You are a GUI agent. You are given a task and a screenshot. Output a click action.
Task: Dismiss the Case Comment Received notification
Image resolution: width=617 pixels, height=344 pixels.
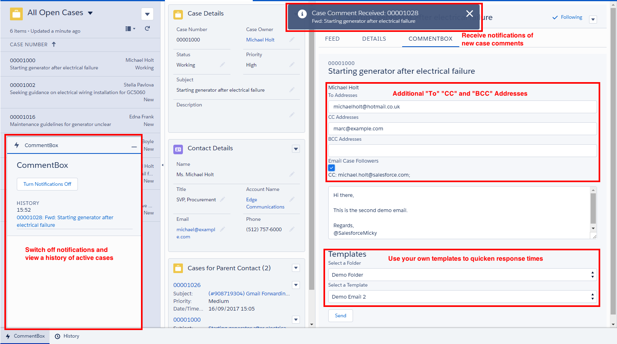[x=470, y=14]
